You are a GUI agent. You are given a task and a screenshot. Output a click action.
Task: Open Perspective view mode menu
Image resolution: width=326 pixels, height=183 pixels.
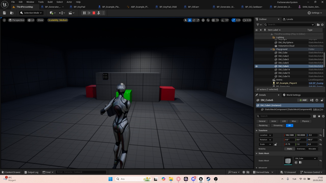17,20
